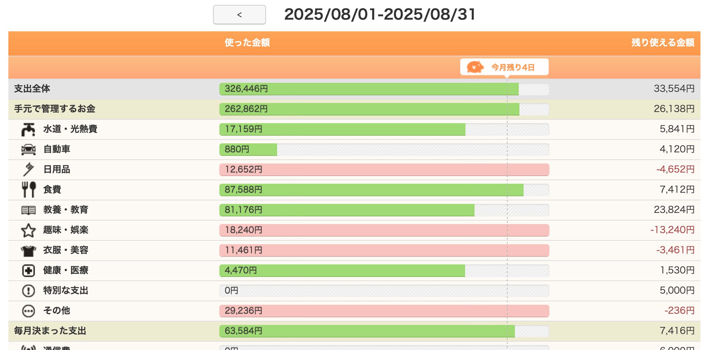Click the 使った金額 column header

coord(247,42)
